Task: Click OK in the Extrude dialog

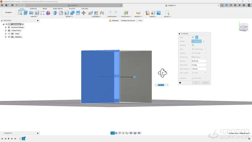Action: [196, 83]
